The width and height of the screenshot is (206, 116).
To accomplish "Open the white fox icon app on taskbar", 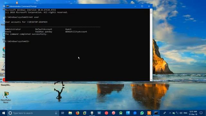I will pyautogui.click(x=92, y=113).
